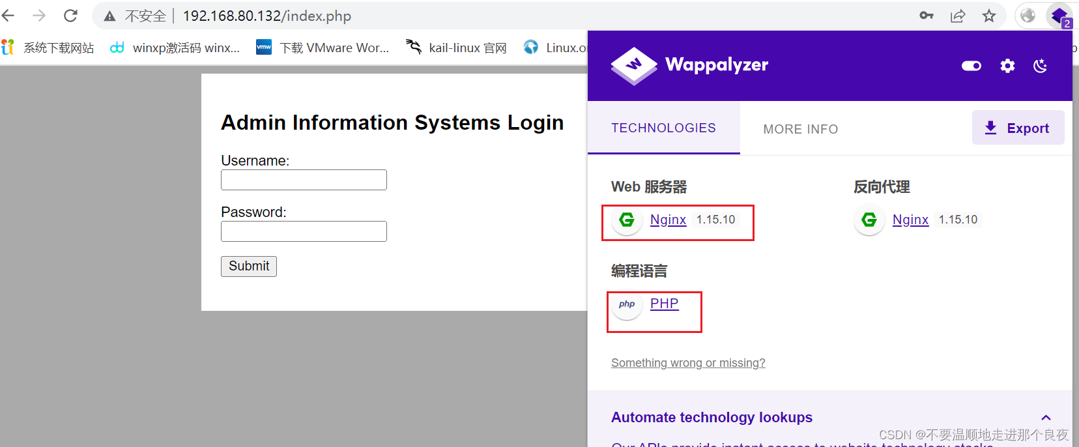Open the Wappalyzer extension toolbar icon
This screenshot has width=1079, height=447.
coord(1059,16)
